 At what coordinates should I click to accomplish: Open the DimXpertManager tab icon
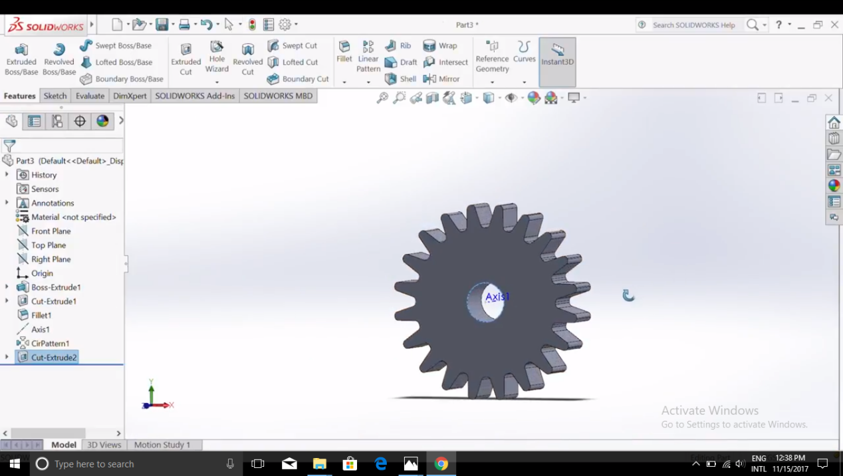[80, 121]
